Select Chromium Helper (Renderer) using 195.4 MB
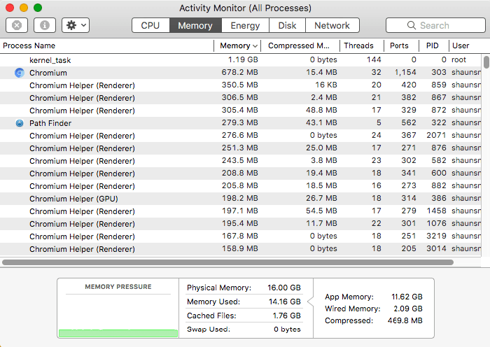490x347 pixels. [x=241, y=224]
